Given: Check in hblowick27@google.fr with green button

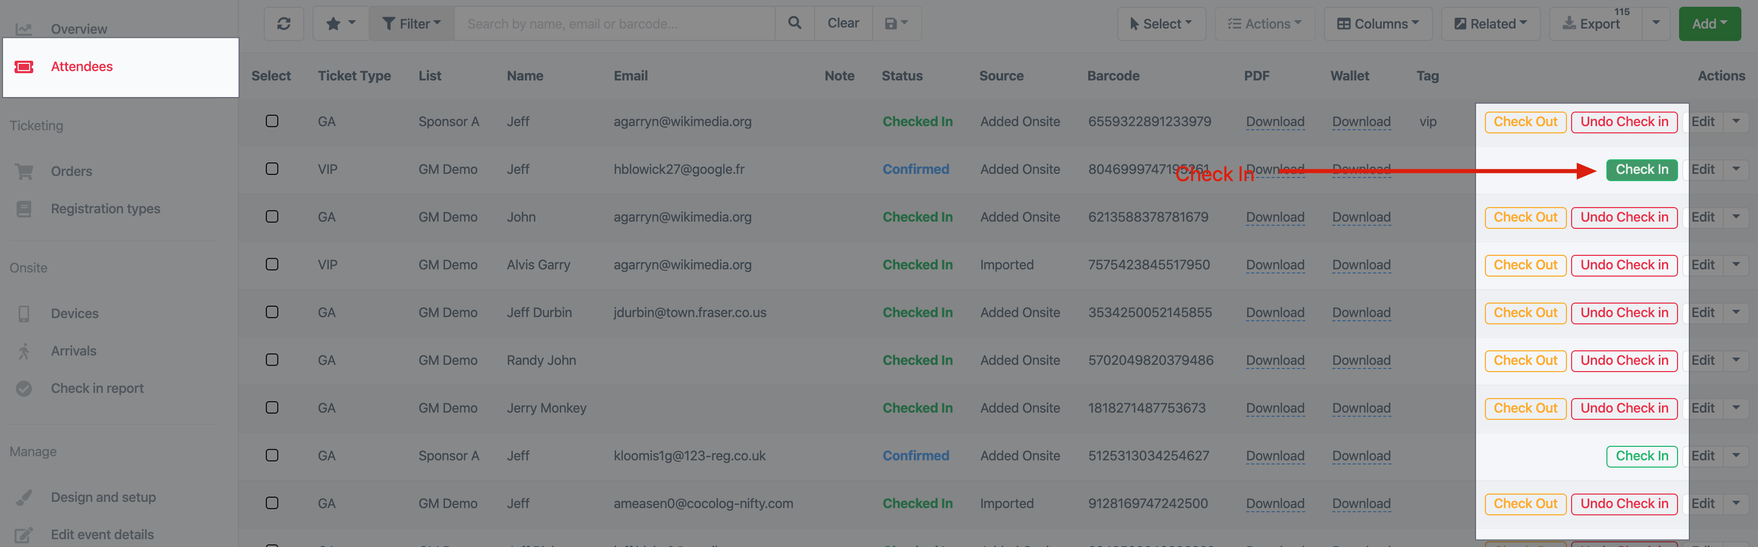Looking at the screenshot, I should (1641, 170).
